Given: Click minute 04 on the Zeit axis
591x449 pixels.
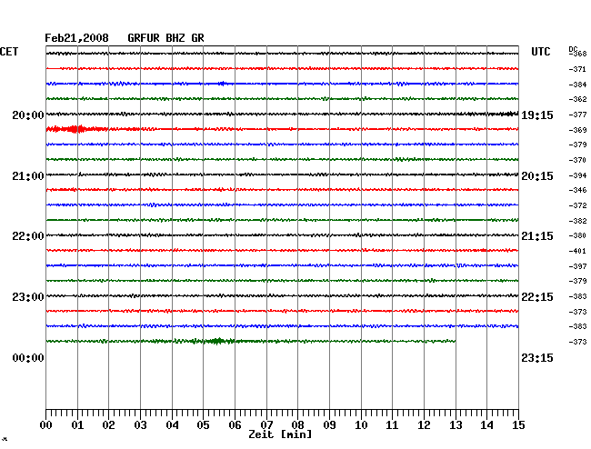Looking at the screenshot, I should pyautogui.click(x=172, y=425).
